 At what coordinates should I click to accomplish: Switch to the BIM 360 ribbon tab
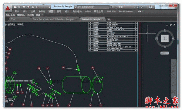(111, 11)
